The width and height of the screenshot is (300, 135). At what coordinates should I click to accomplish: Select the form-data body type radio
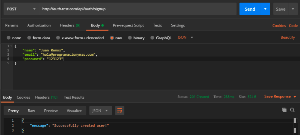tap(29, 38)
